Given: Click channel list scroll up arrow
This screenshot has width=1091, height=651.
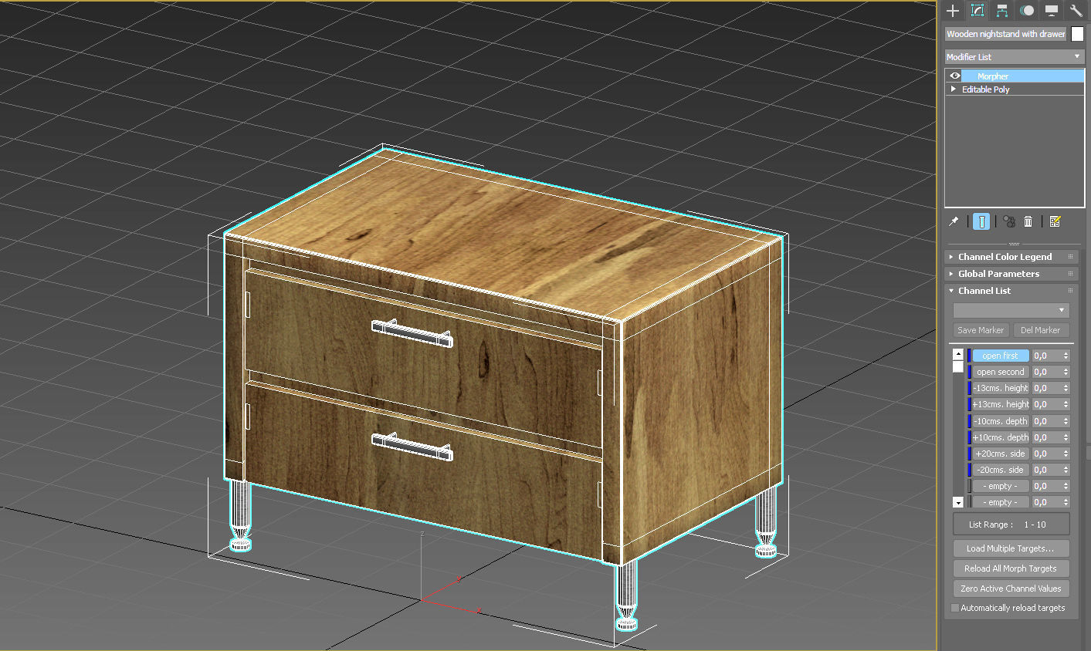Looking at the screenshot, I should 958,354.
